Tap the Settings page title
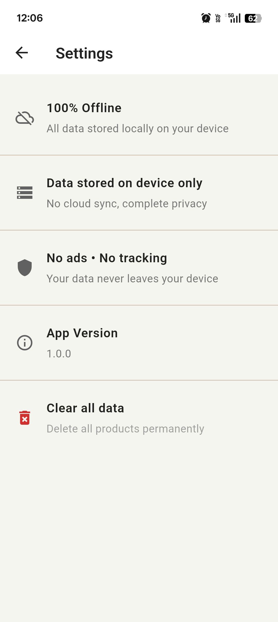 84,53
